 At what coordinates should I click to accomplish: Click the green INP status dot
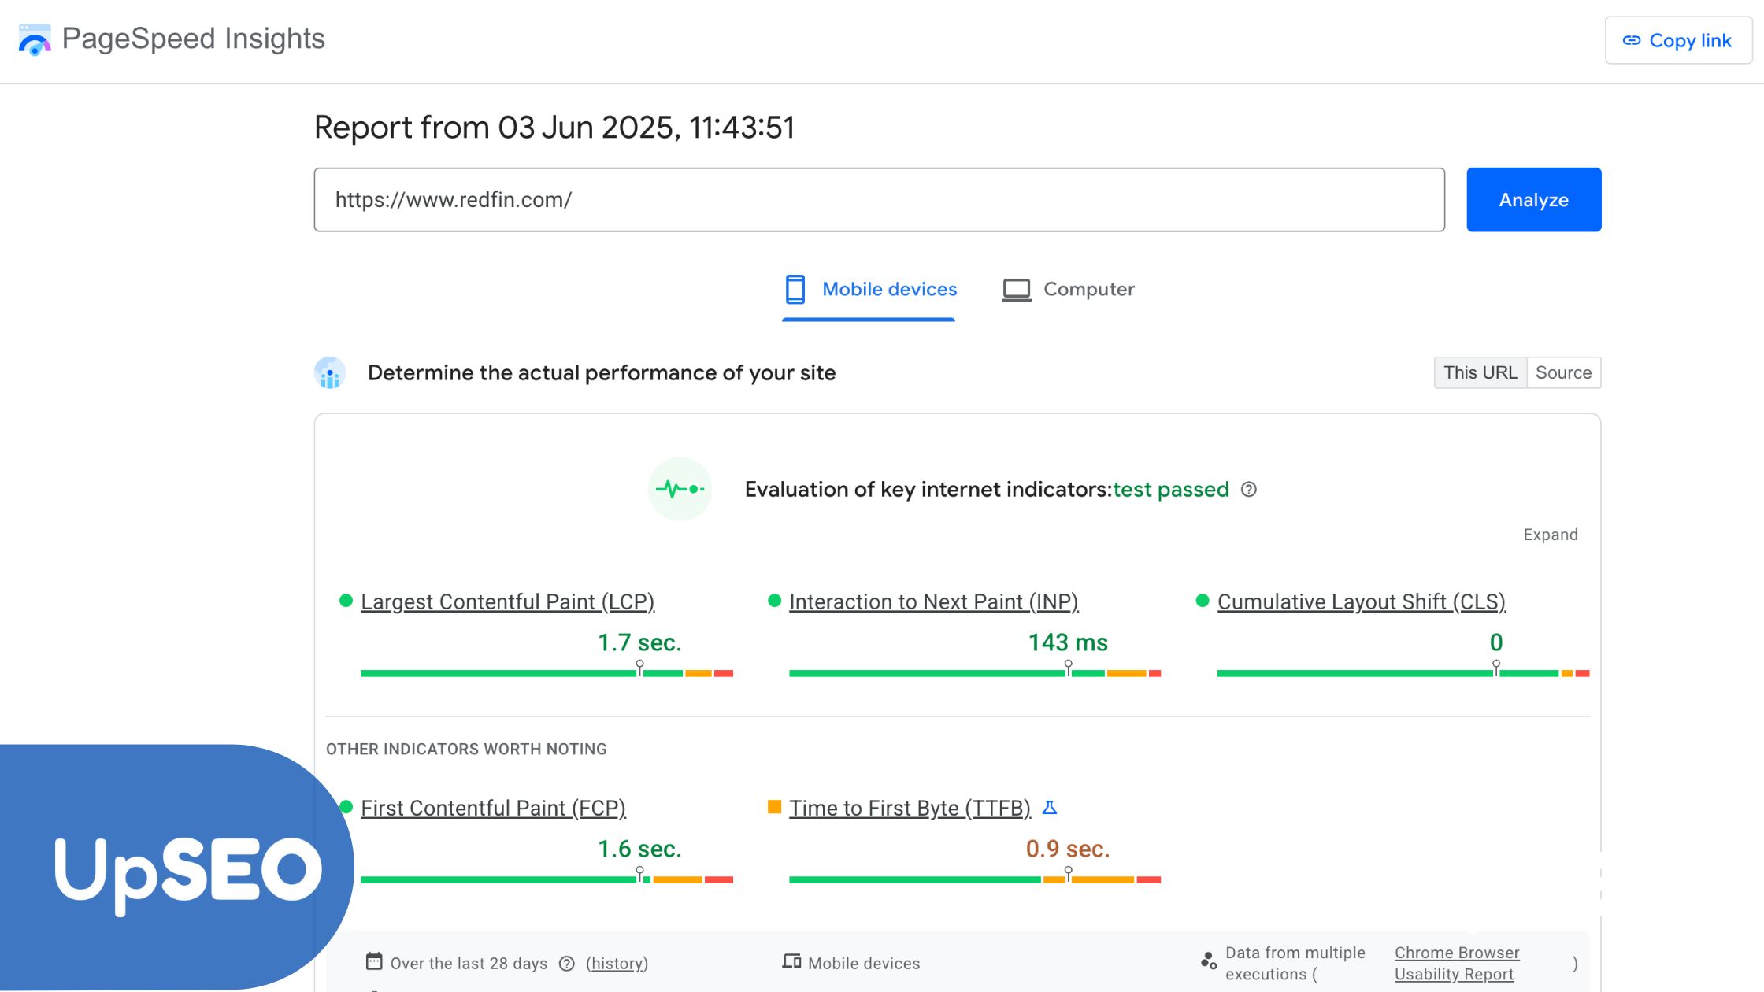pos(774,601)
